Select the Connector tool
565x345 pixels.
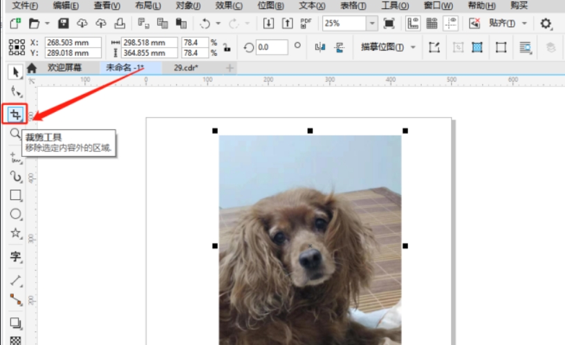pos(15,299)
